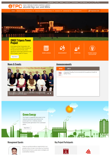The width and height of the screenshot is (110, 156).
Task: Click the external-link icon beside Important Links
Action: 89,11
